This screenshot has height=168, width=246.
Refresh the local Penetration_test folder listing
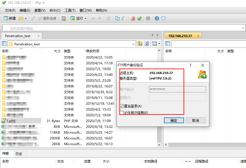pos(147,44)
